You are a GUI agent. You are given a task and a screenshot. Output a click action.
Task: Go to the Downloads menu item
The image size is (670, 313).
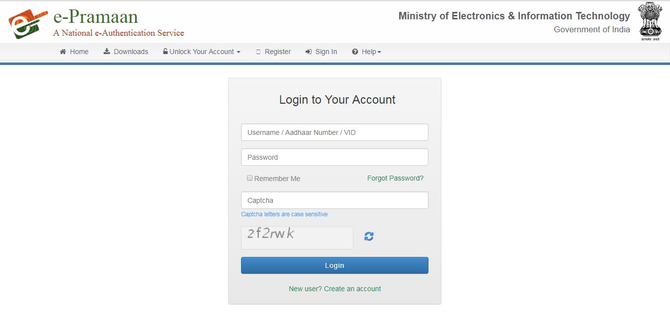click(x=131, y=52)
